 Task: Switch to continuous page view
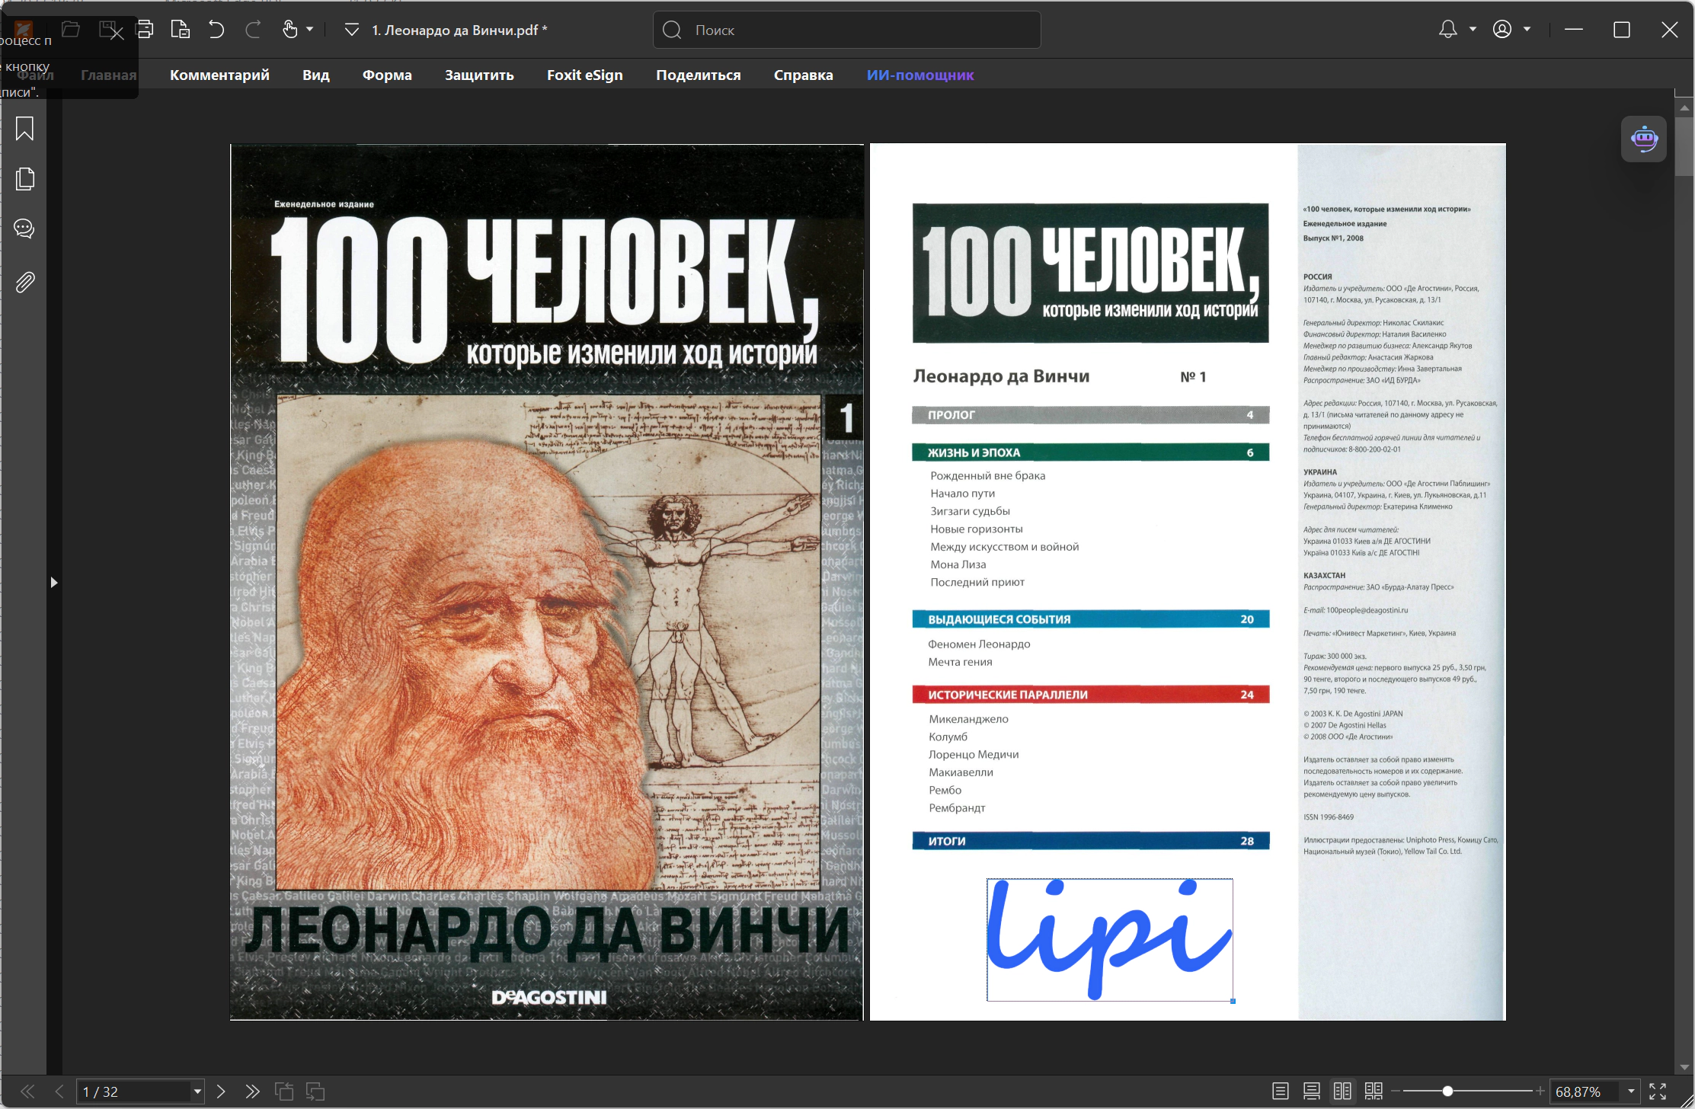click(1312, 1091)
